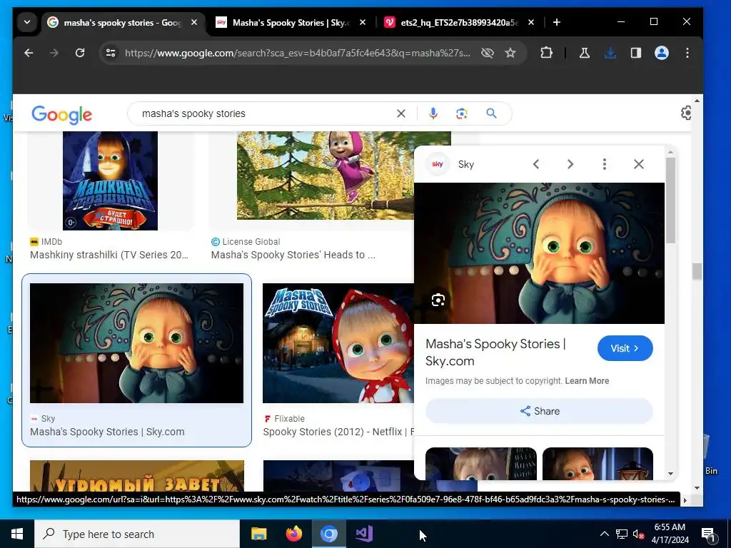Go to Google home via logo
This screenshot has width=731, height=548.
[x=61, y=115]
